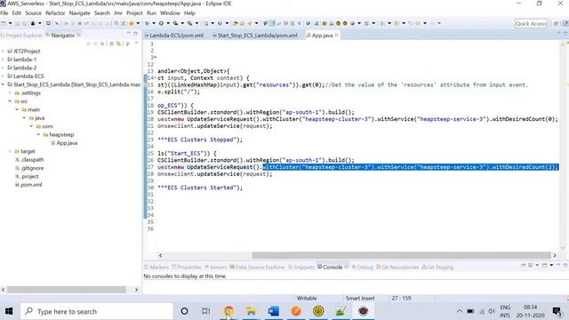Open the Refactor menu
The height and width of the screenshot is (320, 569).
[55, 13]
